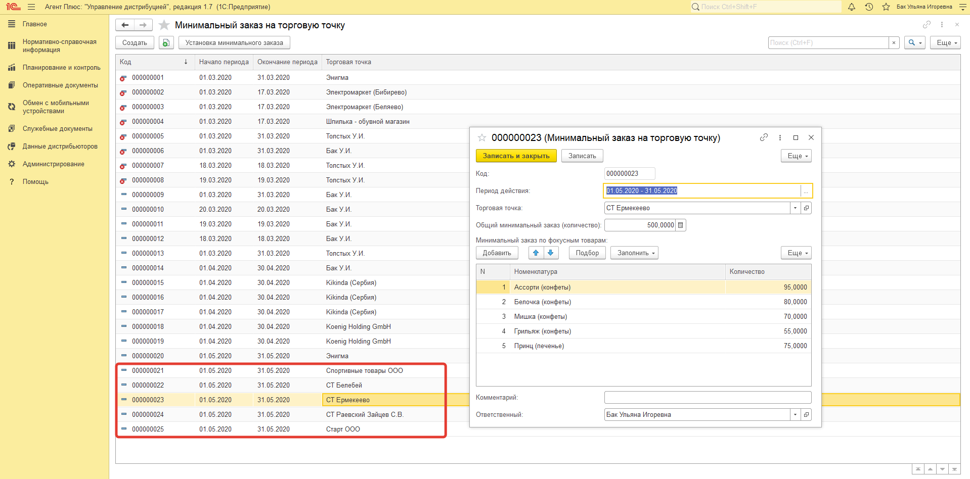970x479 pixels.
Task: Open Торговая точка record in dialog
Action: (806, 208)
